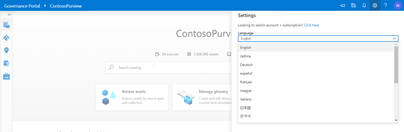Screen dimensions: 404x132
Task: Select English from the language list
Action: tap(316, 47)
